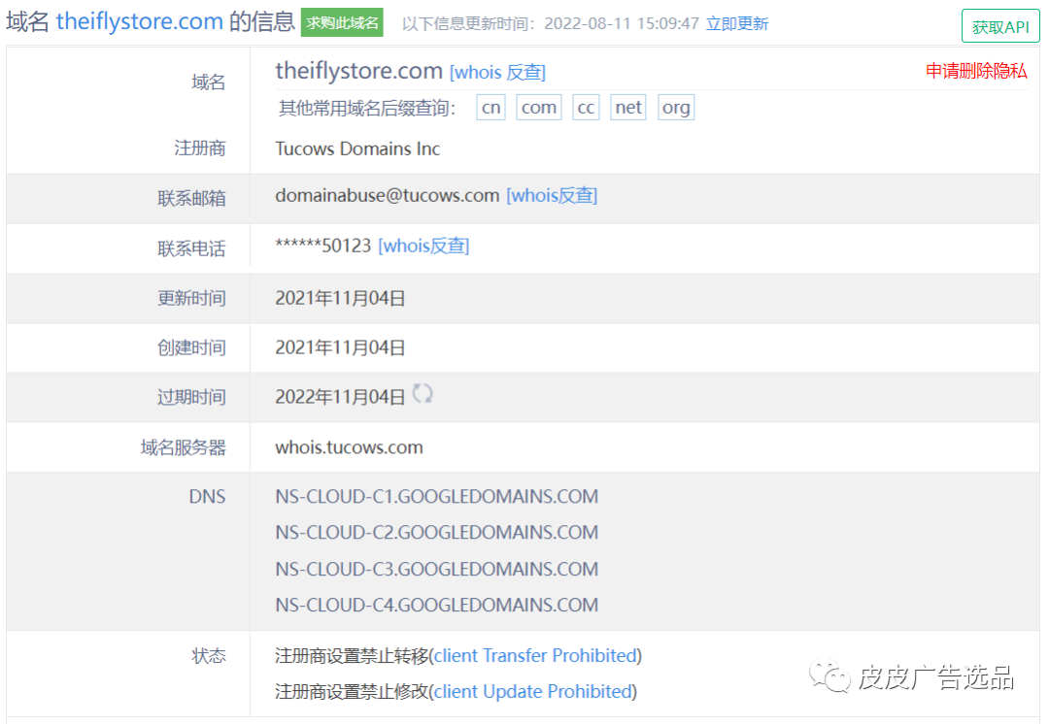Select the org domain suffix
Image resolution: width=1049 pixels, height=724 pixels.
[676, 108]
